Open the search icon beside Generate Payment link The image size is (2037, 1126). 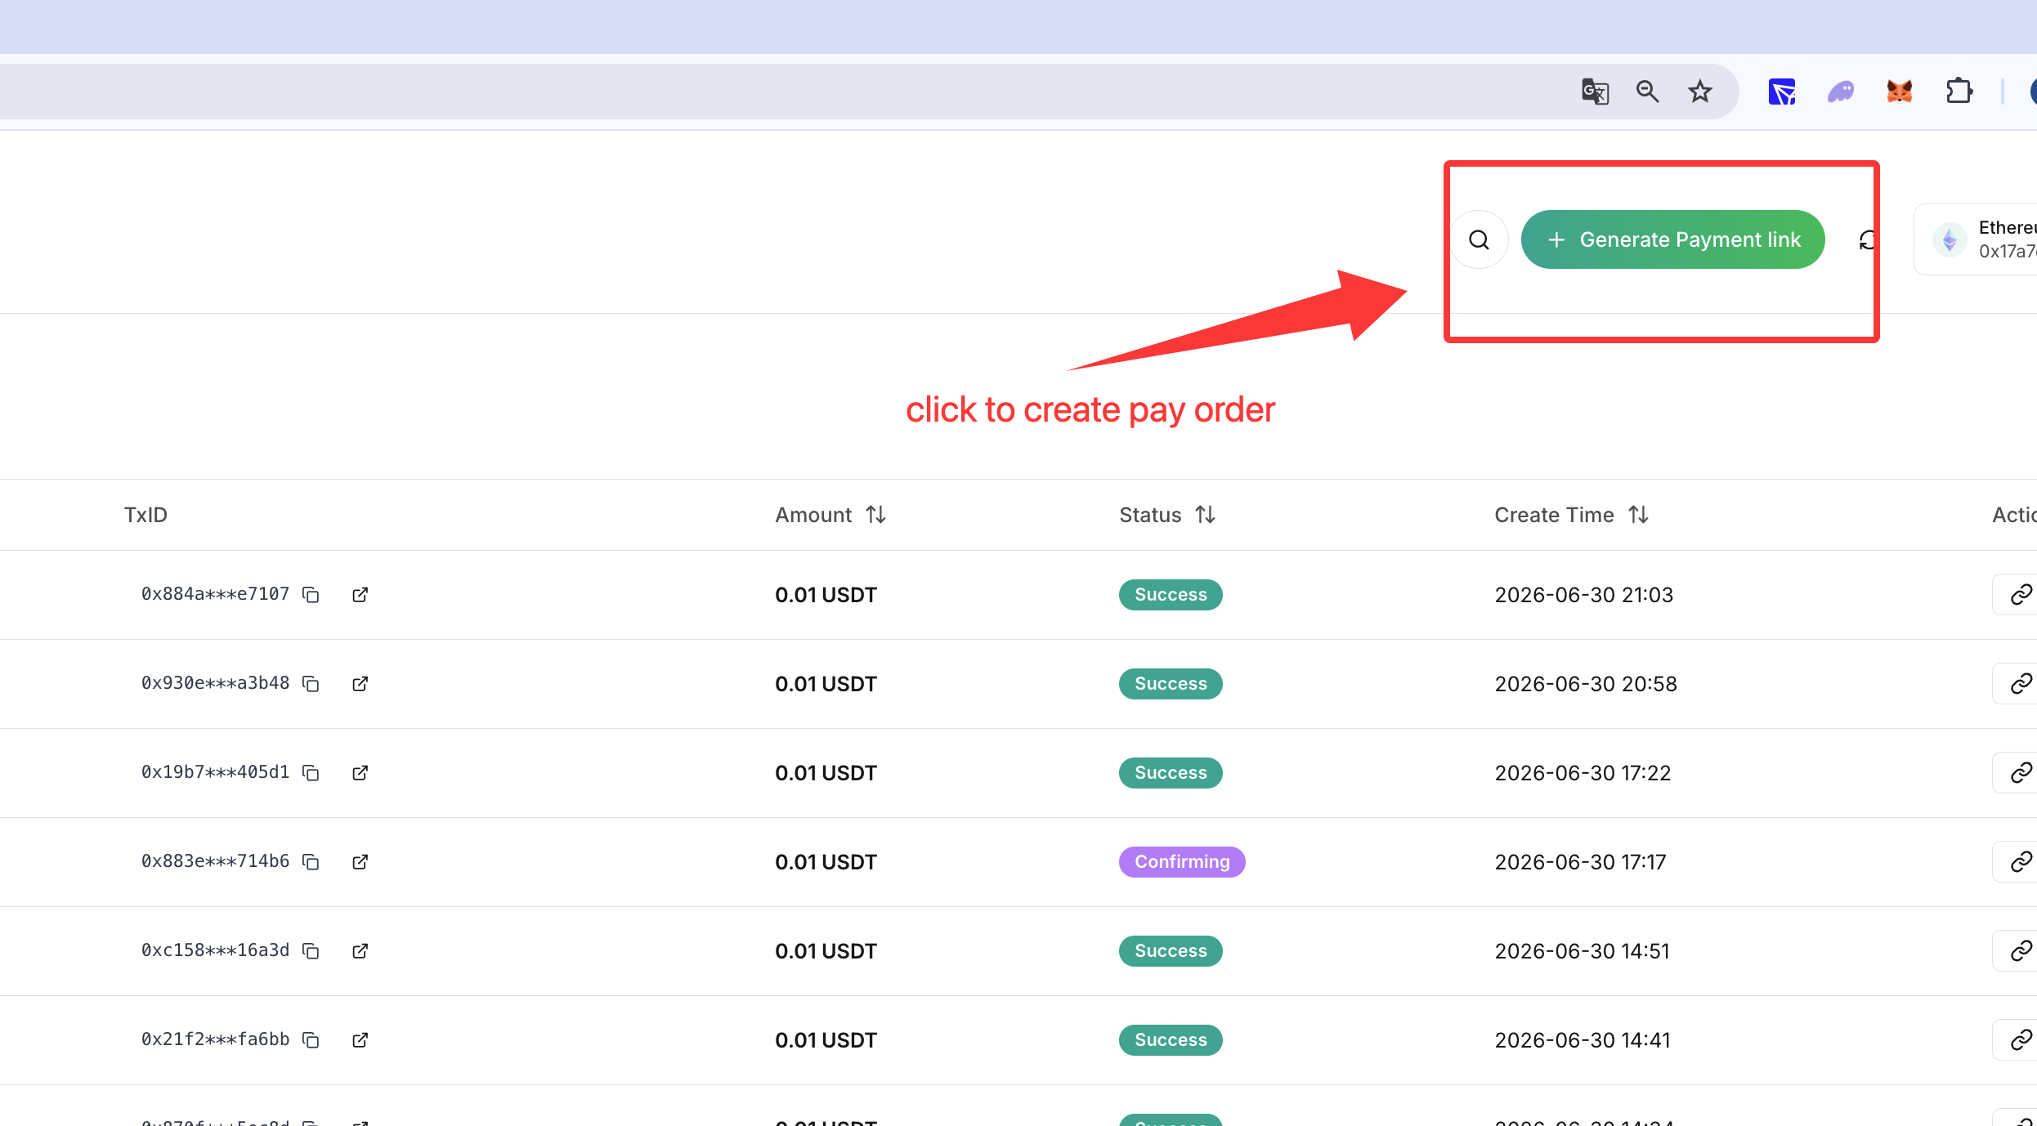[x=1479, y=239]
